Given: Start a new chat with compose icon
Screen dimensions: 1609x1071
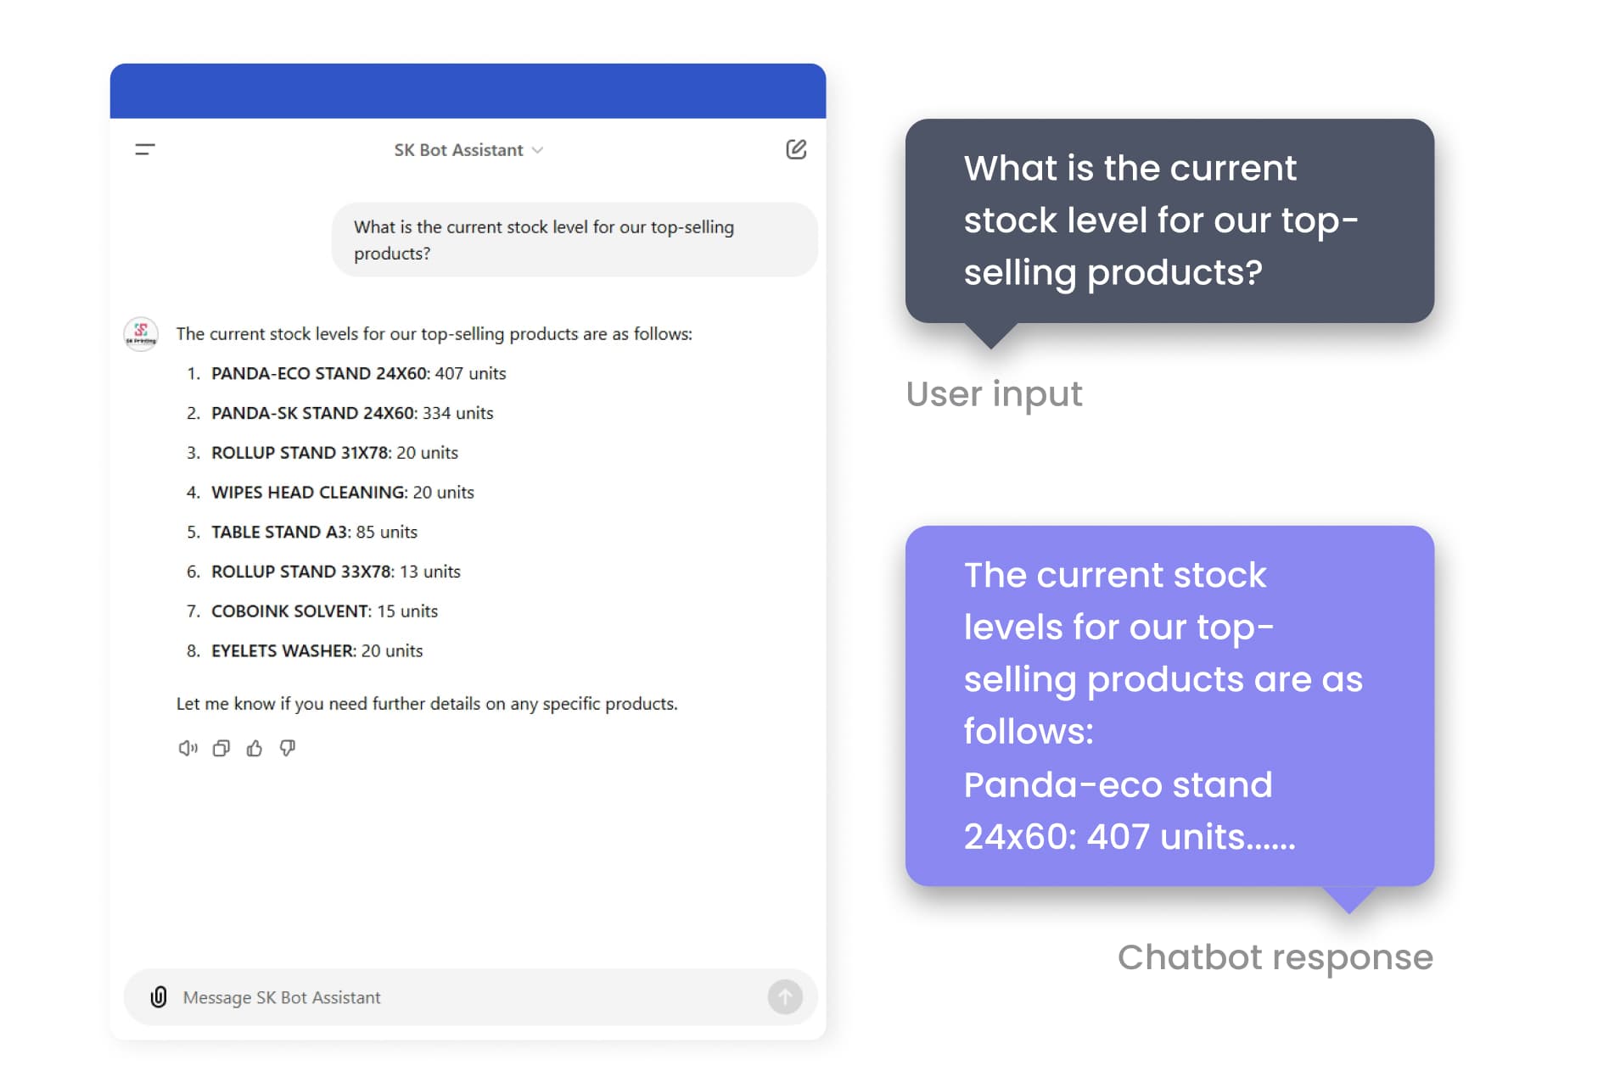Looking at the screenshot, I should [x=795, y=150].
